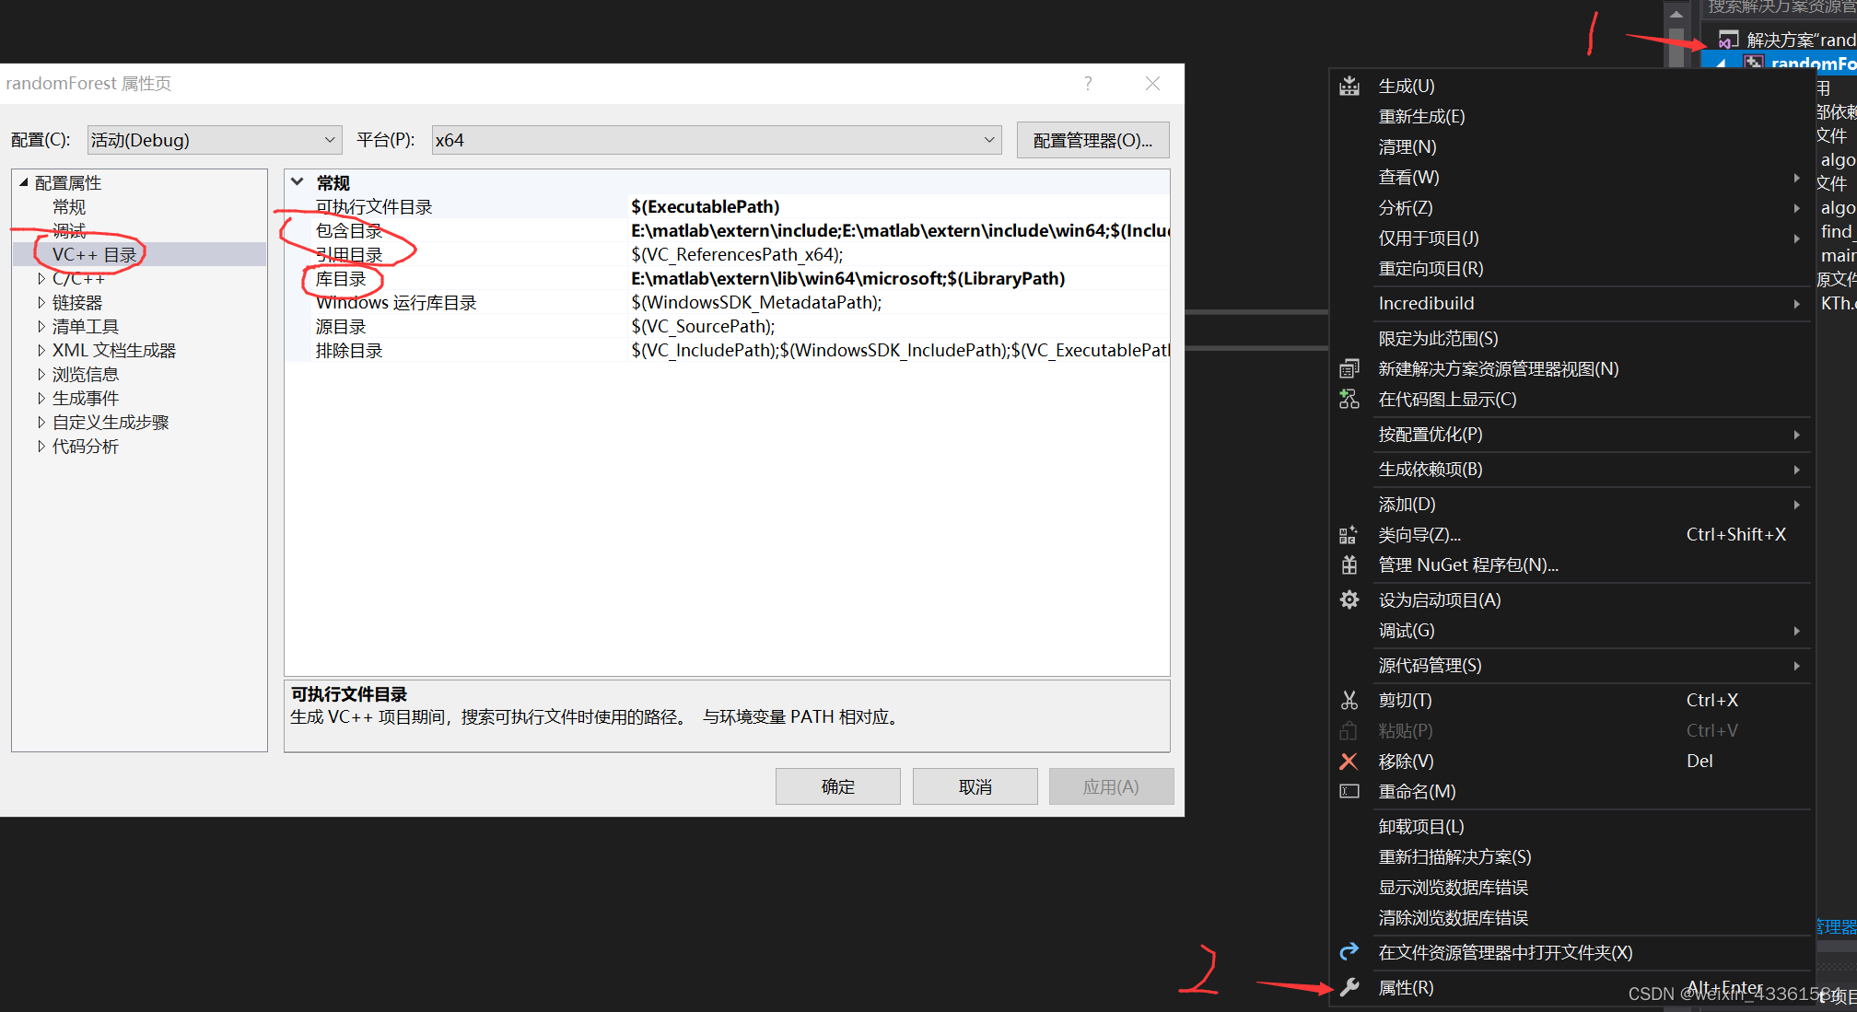Click the gear icon for 设为启动项目

coord(1349,600)
